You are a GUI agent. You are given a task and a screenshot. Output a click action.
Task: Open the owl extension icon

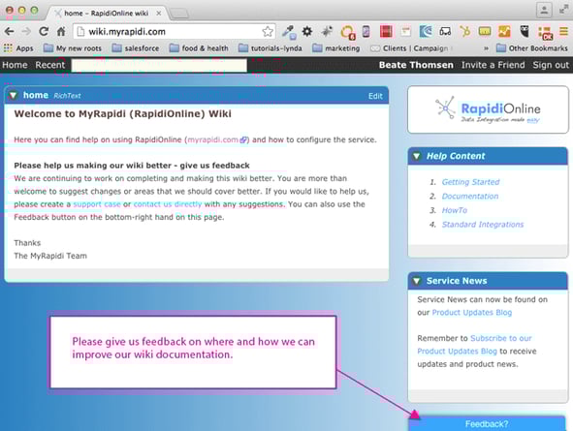coord(525,32)
